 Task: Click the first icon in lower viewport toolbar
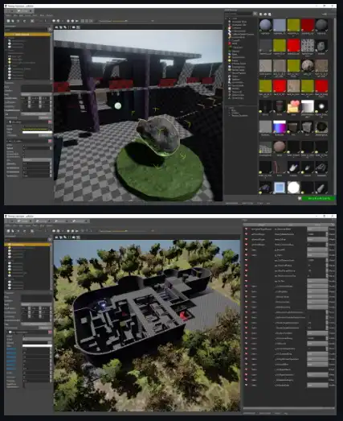coord(57,237)
